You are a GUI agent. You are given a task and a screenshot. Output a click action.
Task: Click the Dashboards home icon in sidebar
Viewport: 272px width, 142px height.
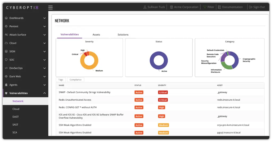tap(6, 18)
